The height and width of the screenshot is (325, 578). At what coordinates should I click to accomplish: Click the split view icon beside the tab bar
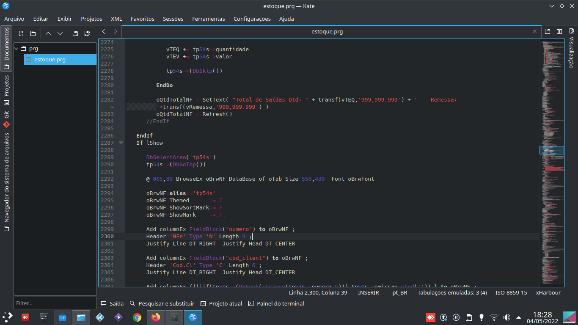coord(559,31)
